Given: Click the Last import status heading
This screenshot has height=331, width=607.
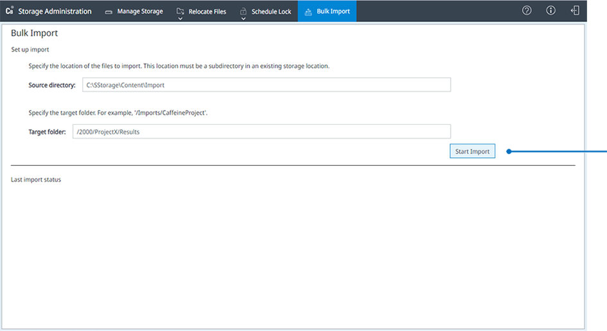Looking at the screenshot, I should click(x=36, y=179).
